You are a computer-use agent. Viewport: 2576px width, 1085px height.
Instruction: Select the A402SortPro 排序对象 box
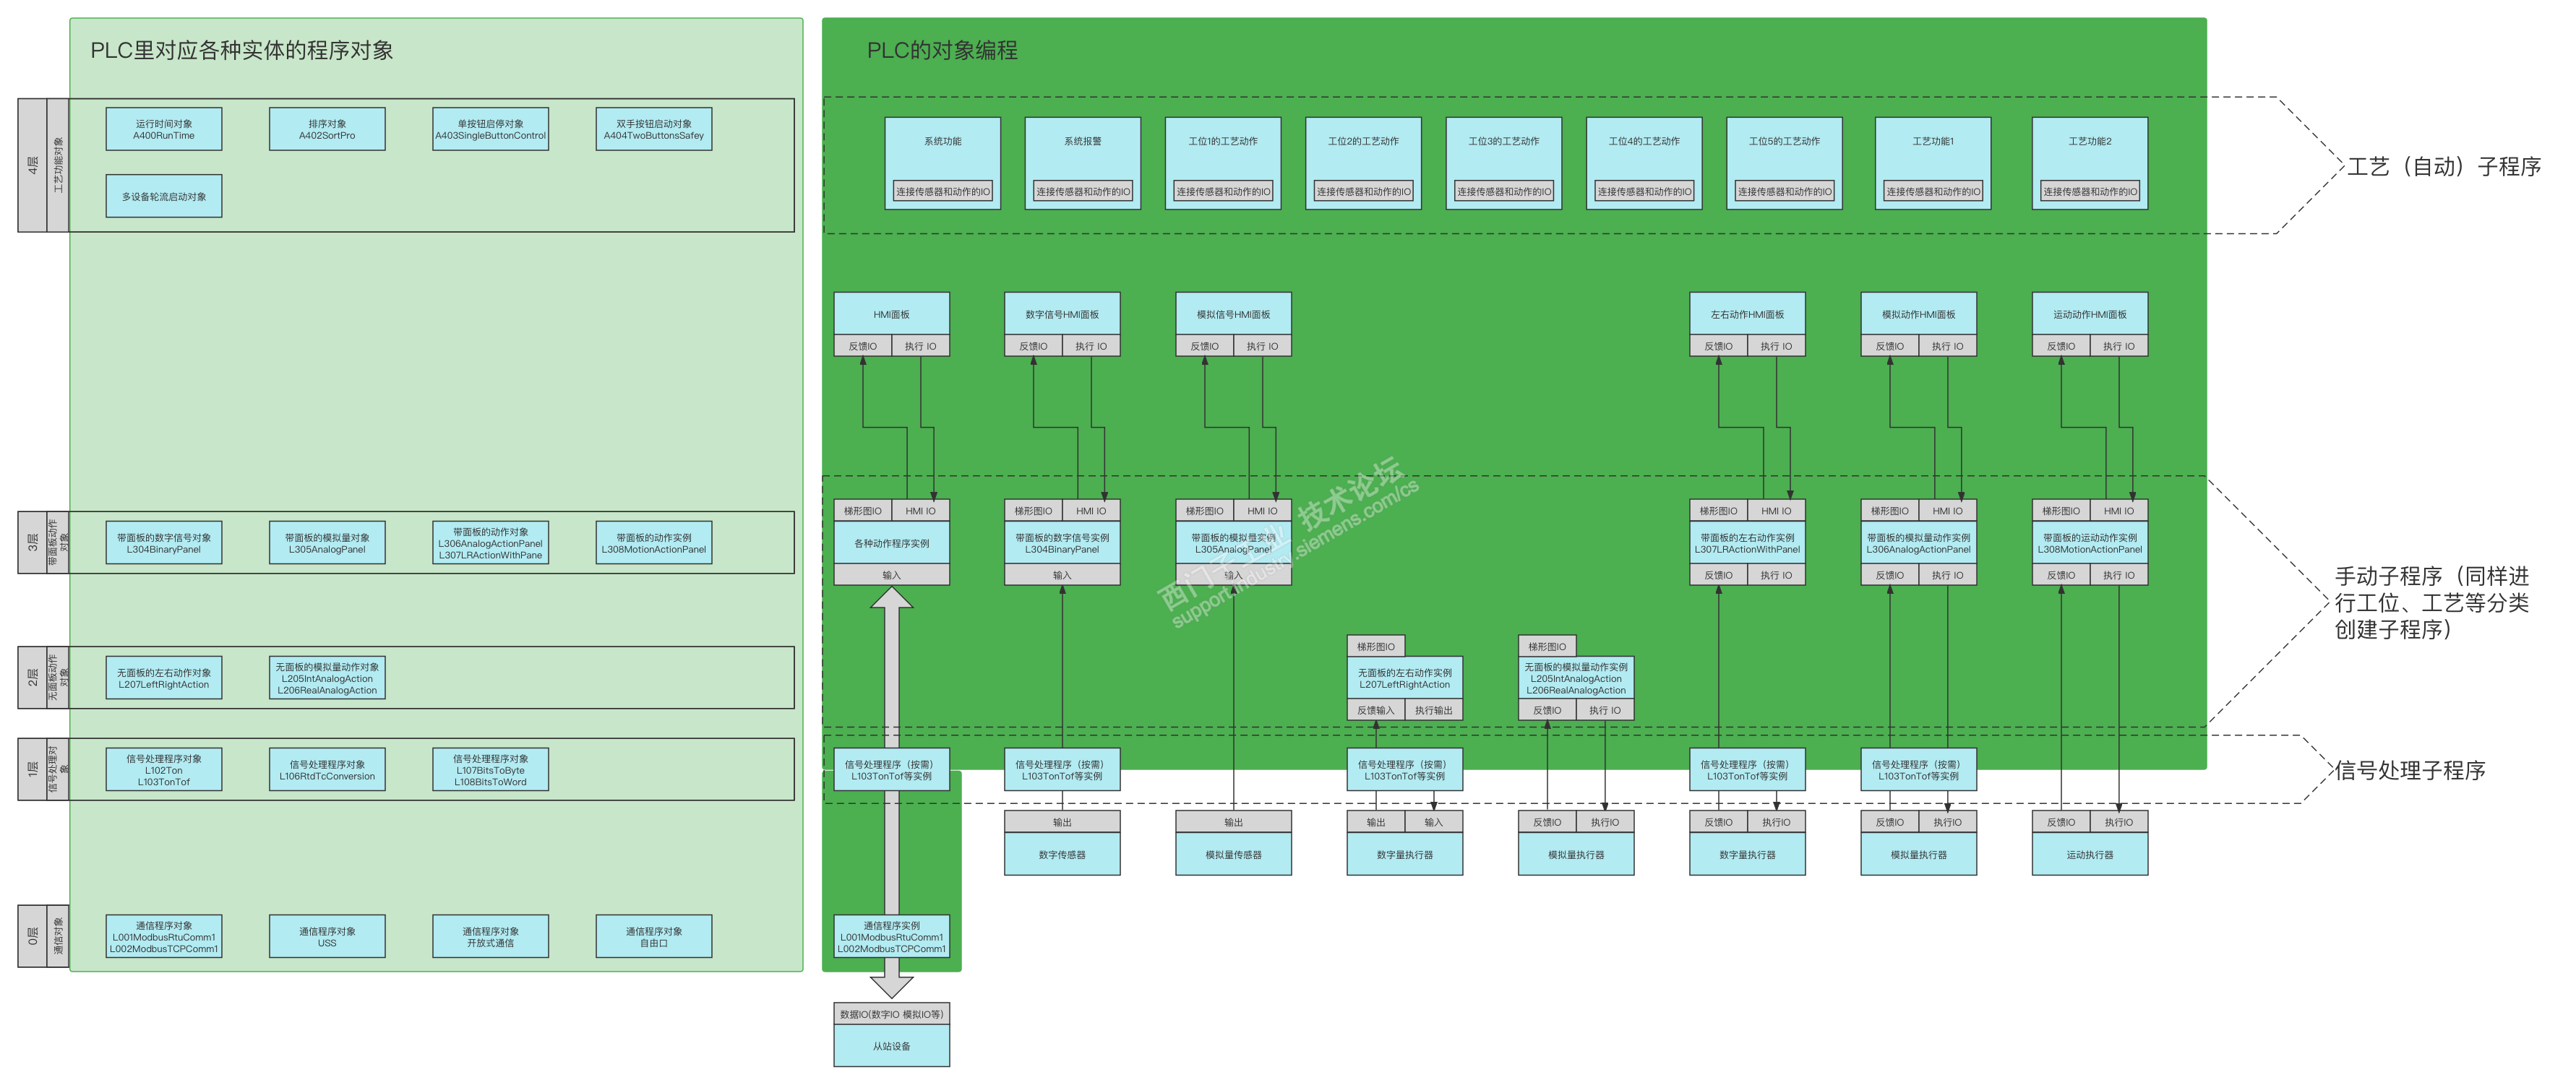pyautogui.click(x=327, y=130)
